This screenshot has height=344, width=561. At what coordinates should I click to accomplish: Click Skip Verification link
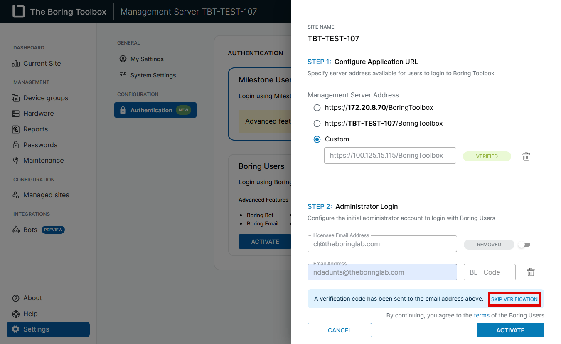tap(514, 299)
